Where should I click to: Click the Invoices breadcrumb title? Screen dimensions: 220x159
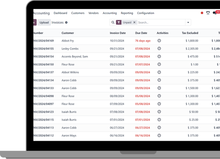tap(57, 22)
